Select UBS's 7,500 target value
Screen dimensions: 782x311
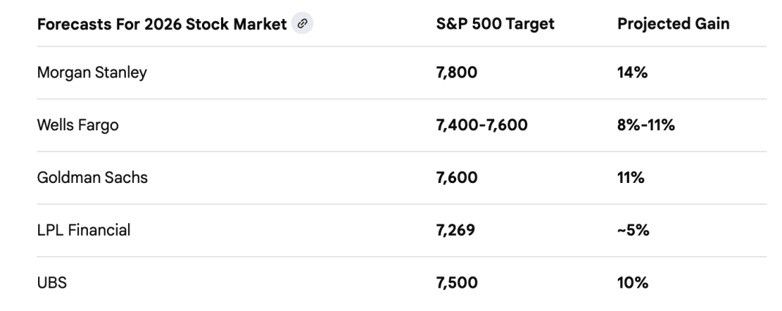pyautogui.click(x=457, y=283)
